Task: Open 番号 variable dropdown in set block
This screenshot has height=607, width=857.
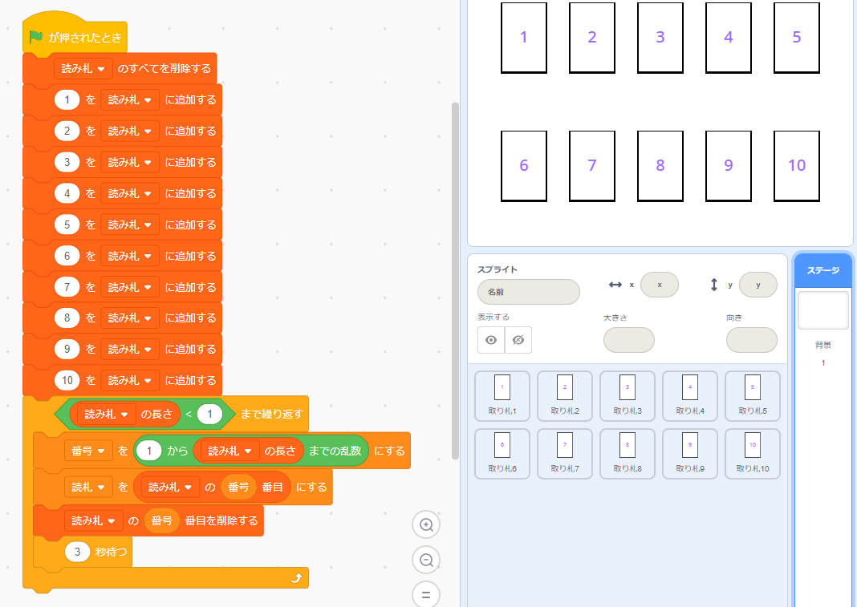Action: [88, 451]
